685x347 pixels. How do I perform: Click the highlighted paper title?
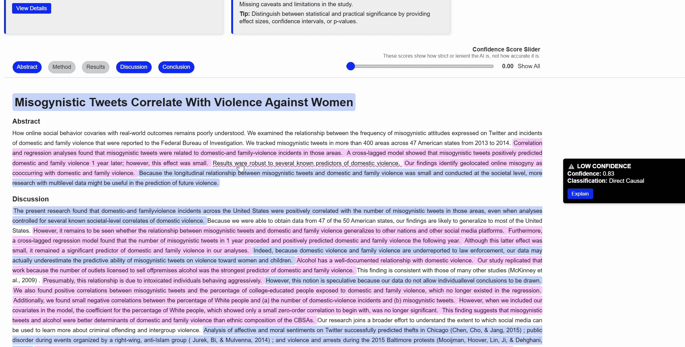point(184,102)
